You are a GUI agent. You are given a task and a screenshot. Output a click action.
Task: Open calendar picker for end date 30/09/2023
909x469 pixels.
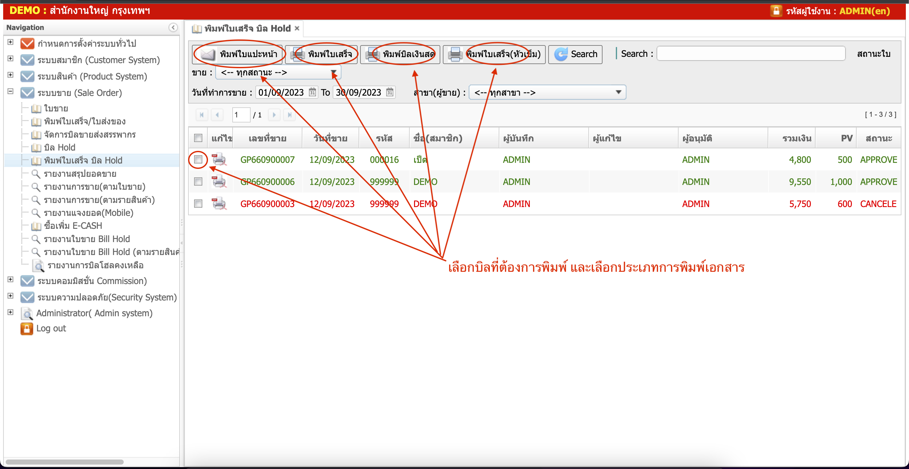[389, 92]
